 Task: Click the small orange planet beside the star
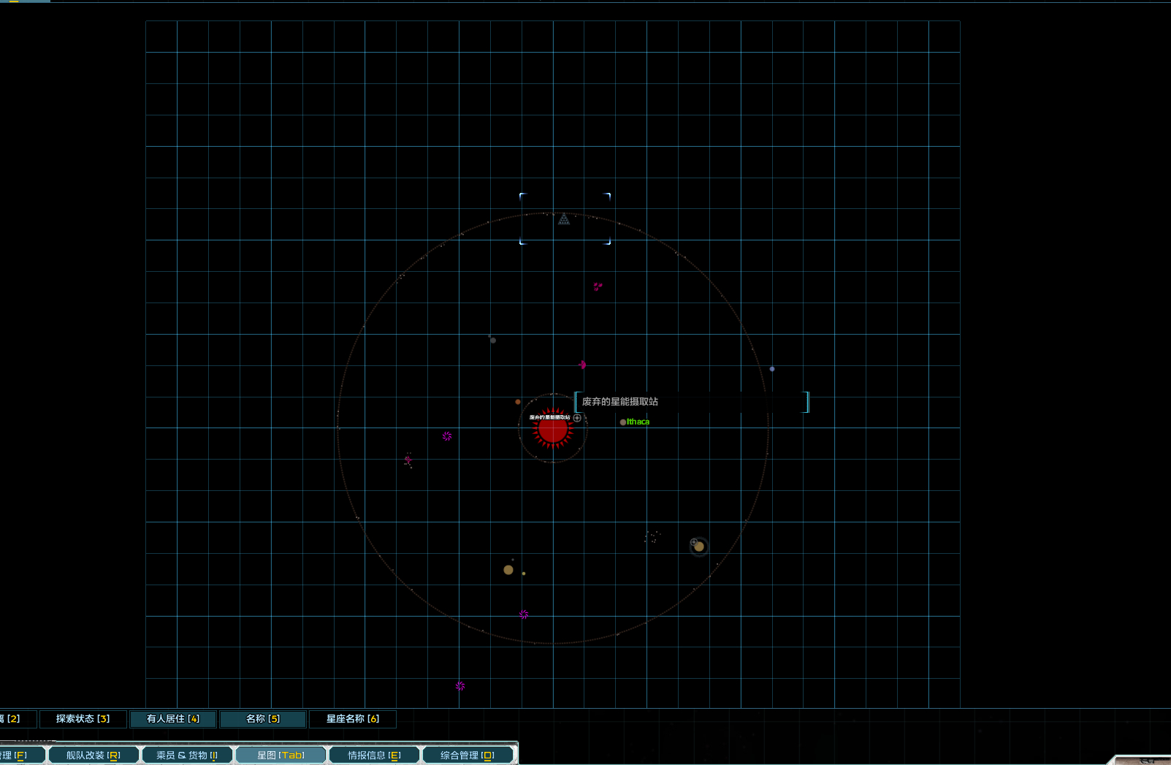coord(518,402)
